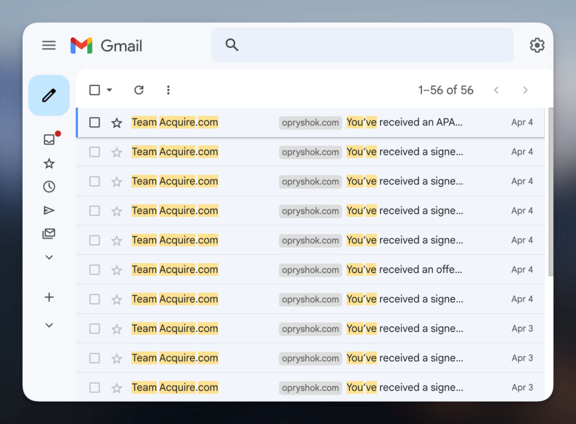Open the stacked envelopes sidebar icon
Viewport: 576px width, 424px height.
coord(49,234)
